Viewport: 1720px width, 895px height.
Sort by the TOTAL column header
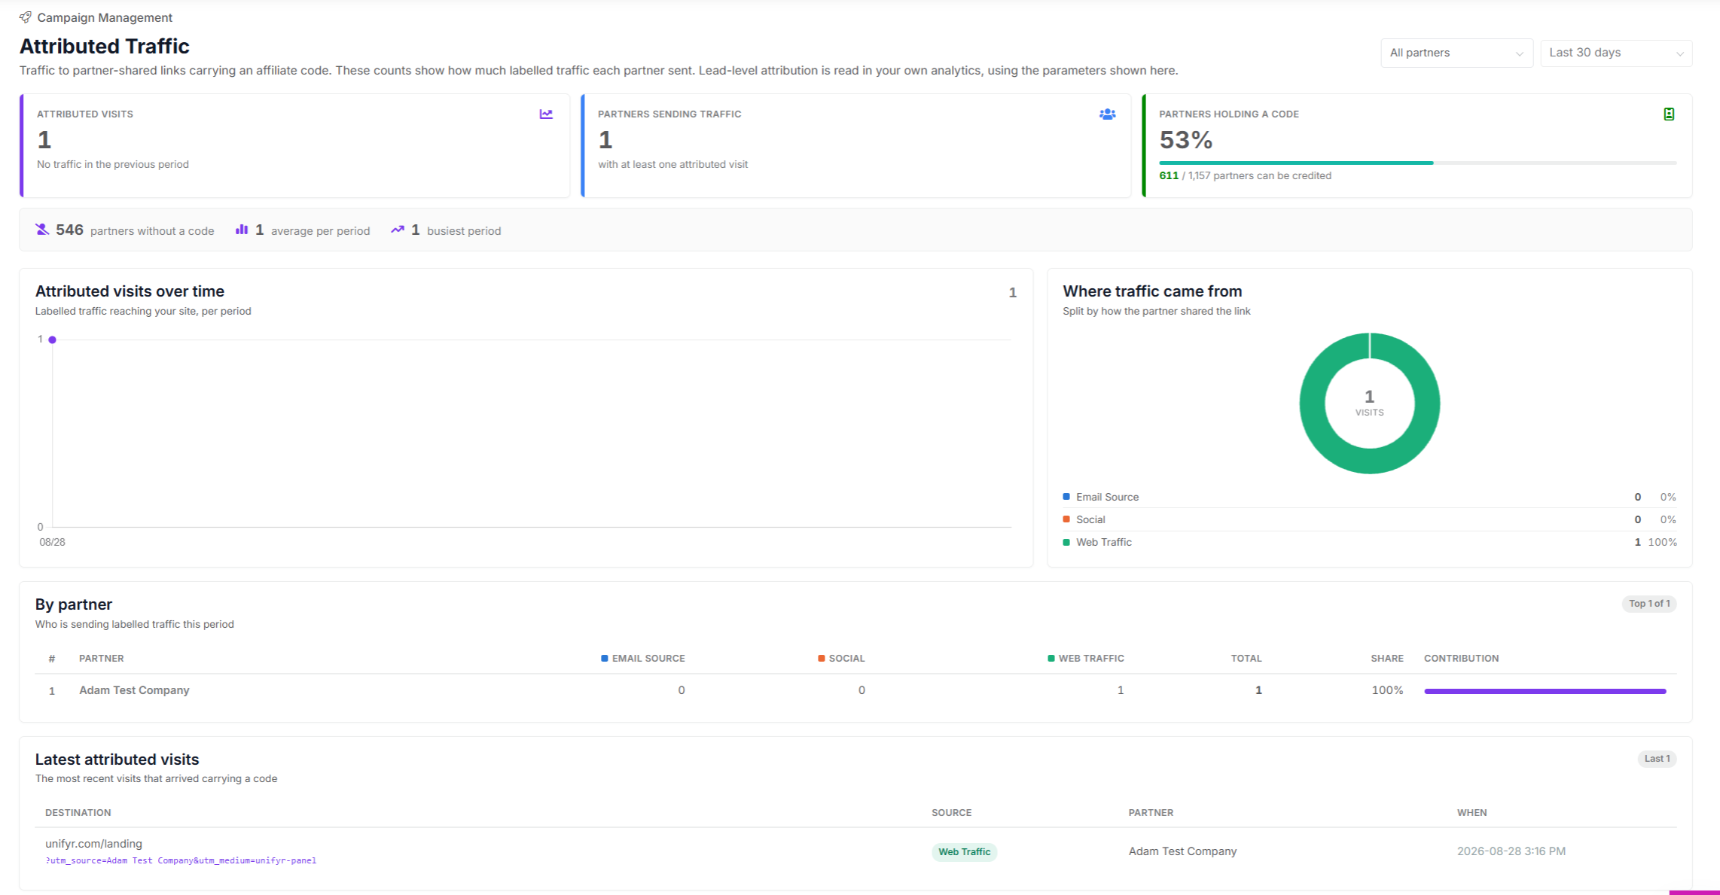point(1246,659)
